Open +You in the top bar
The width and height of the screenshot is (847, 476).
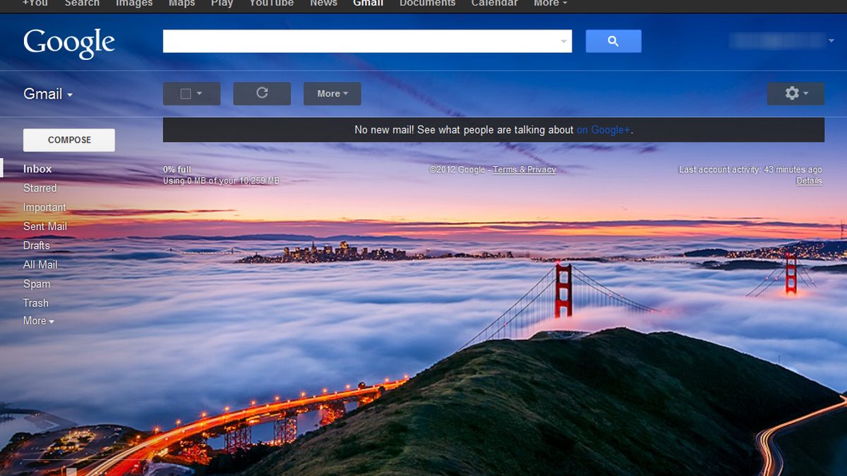point(35,4)
